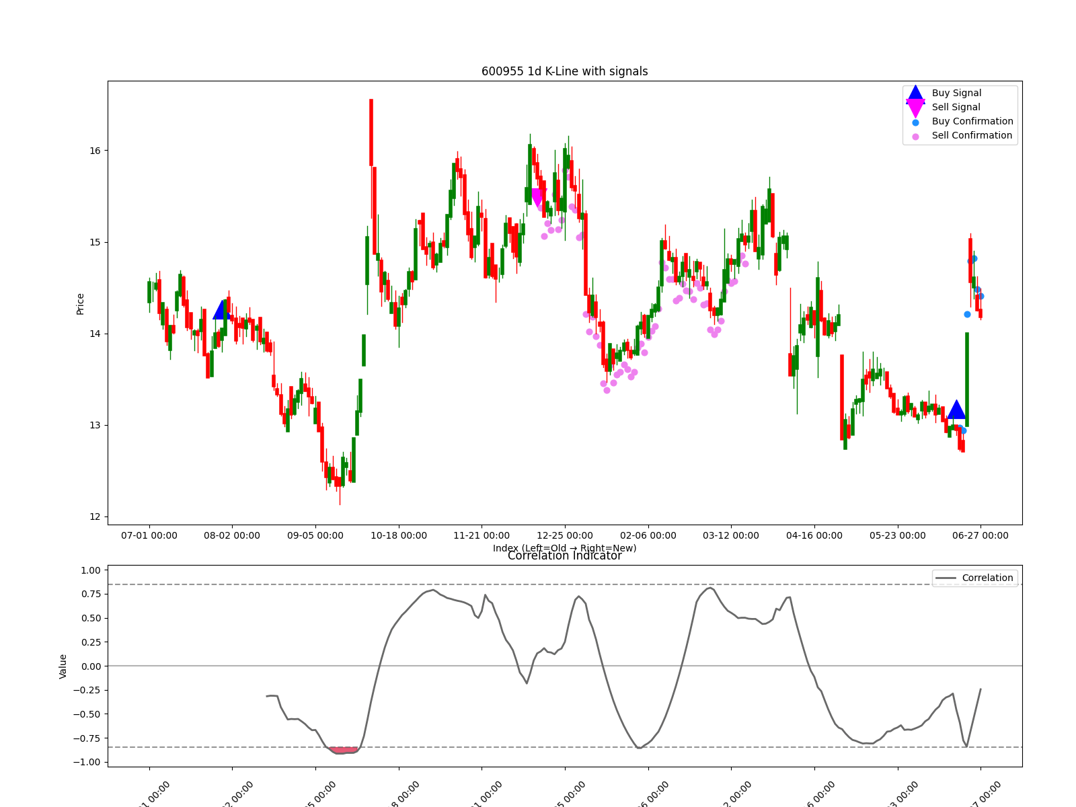The width and height of the screenshot is (1076, 807).
Task: Click the correlation axis value −1.00
Action: pos(87,762)
